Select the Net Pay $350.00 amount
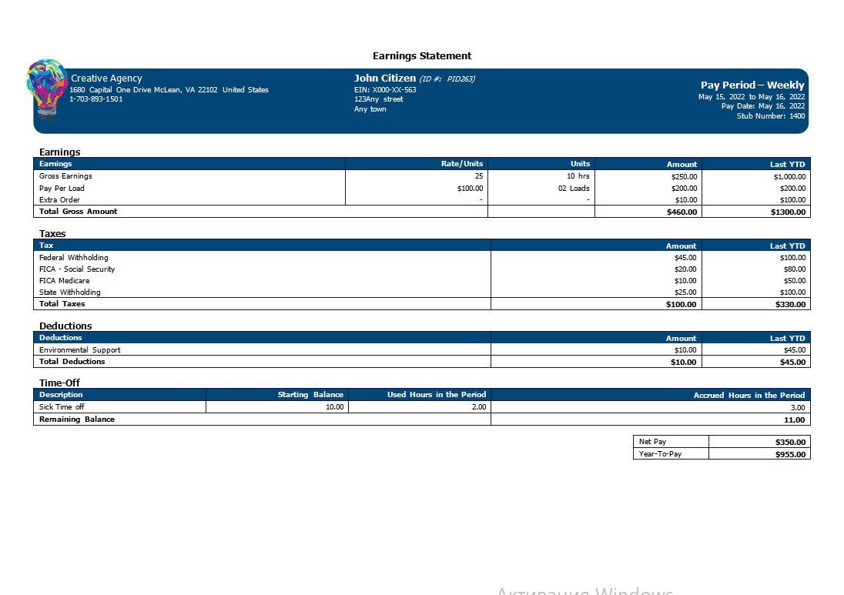 point(790,443)
